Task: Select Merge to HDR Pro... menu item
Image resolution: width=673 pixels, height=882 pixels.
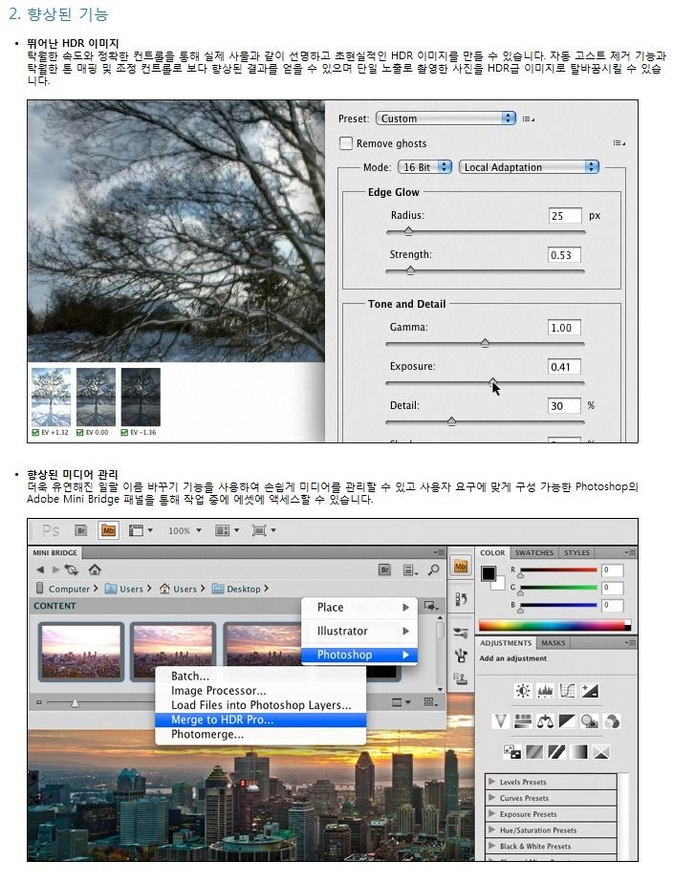Action: (260, 720)
